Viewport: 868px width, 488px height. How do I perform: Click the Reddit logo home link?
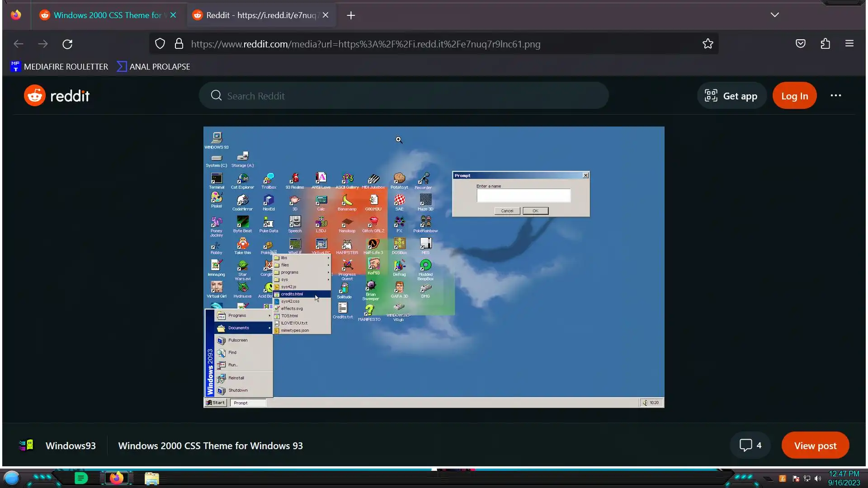coord(57,96)
